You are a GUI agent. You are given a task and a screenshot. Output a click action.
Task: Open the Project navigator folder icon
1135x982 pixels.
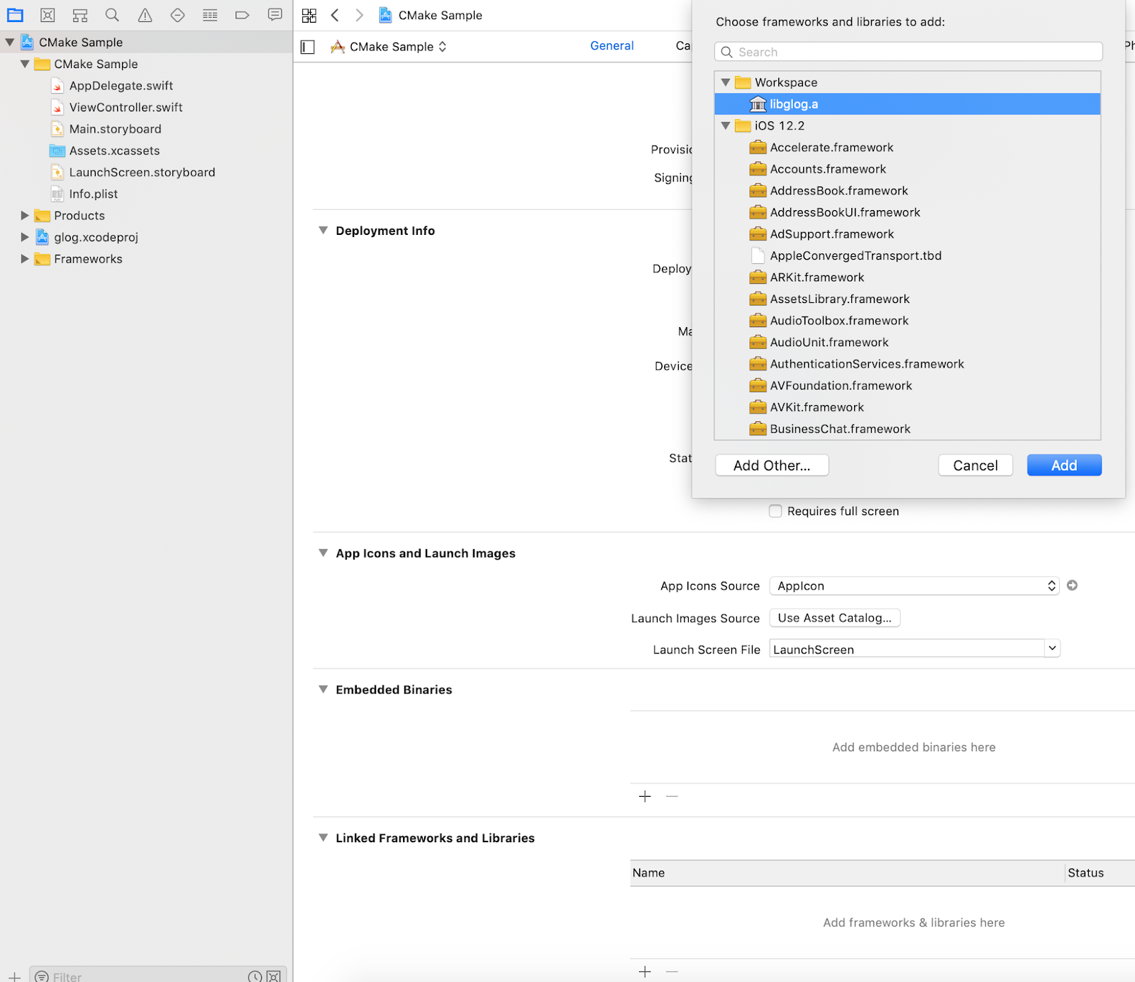(x=15, y=15)
